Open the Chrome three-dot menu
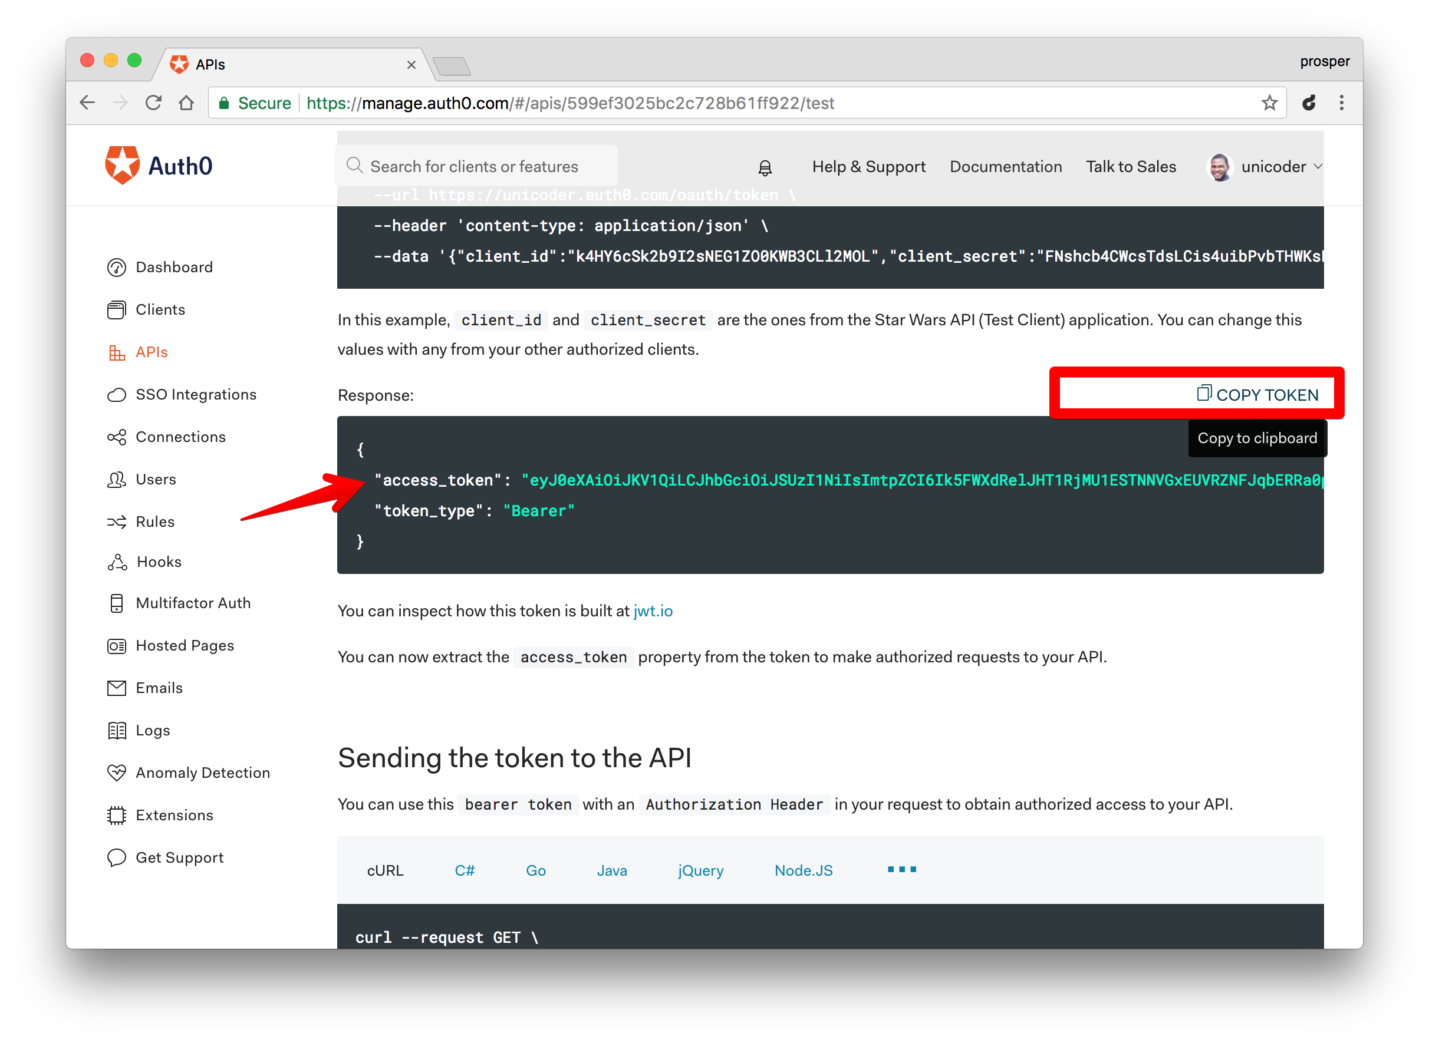Viewport: 1429px width, 1043px height. [x=1341, y=103]
